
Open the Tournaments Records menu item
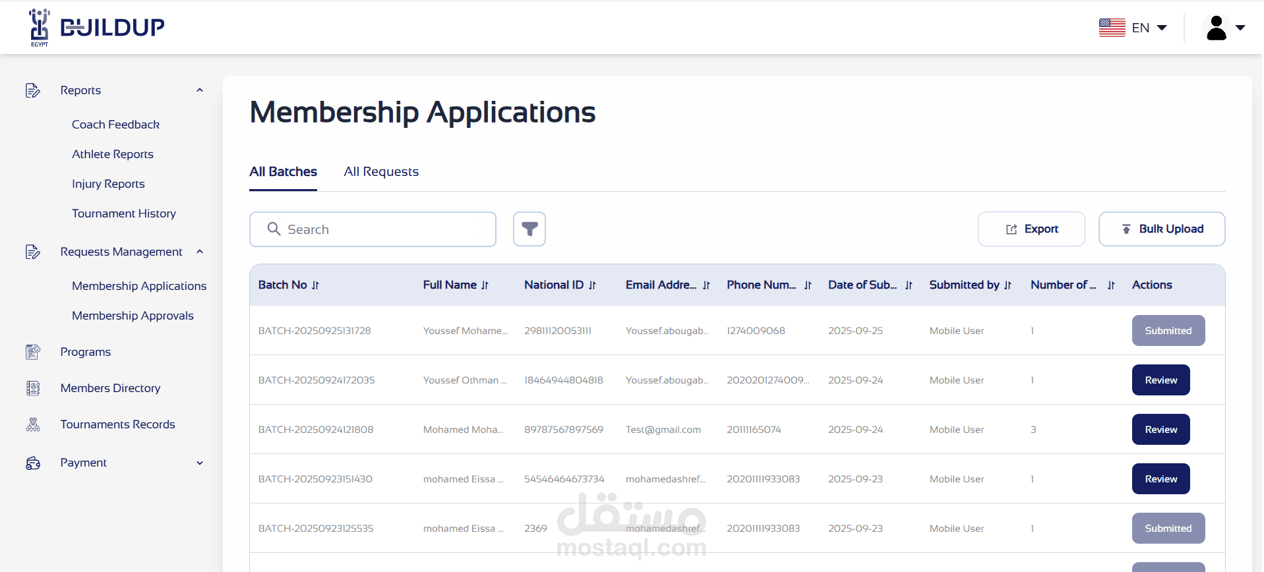point(117,424)
